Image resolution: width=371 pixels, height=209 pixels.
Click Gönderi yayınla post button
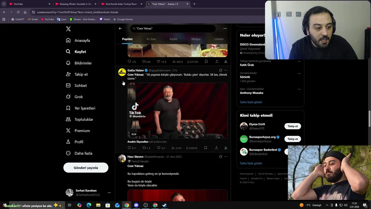point(86,167)
